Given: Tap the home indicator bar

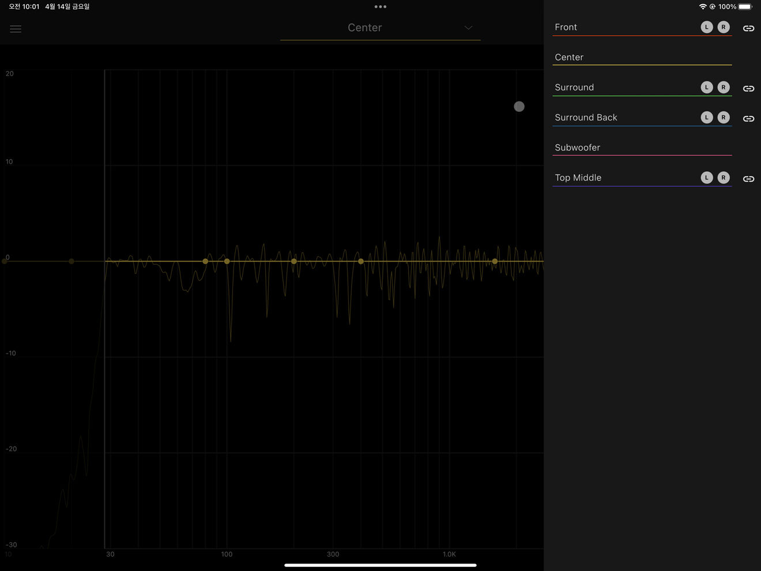Looking at the screenshot, I should [380, 565].
